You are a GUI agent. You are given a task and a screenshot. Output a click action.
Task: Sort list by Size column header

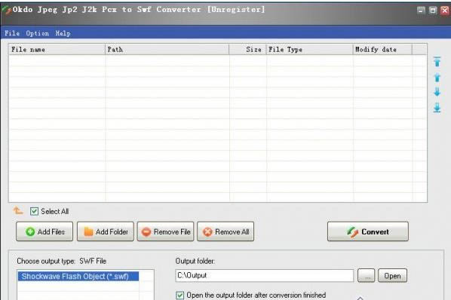click(247, 50)
